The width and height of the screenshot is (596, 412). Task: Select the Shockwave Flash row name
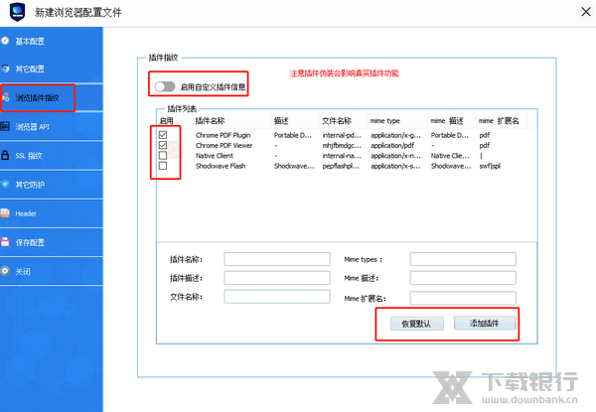click(x=221, y=166)
